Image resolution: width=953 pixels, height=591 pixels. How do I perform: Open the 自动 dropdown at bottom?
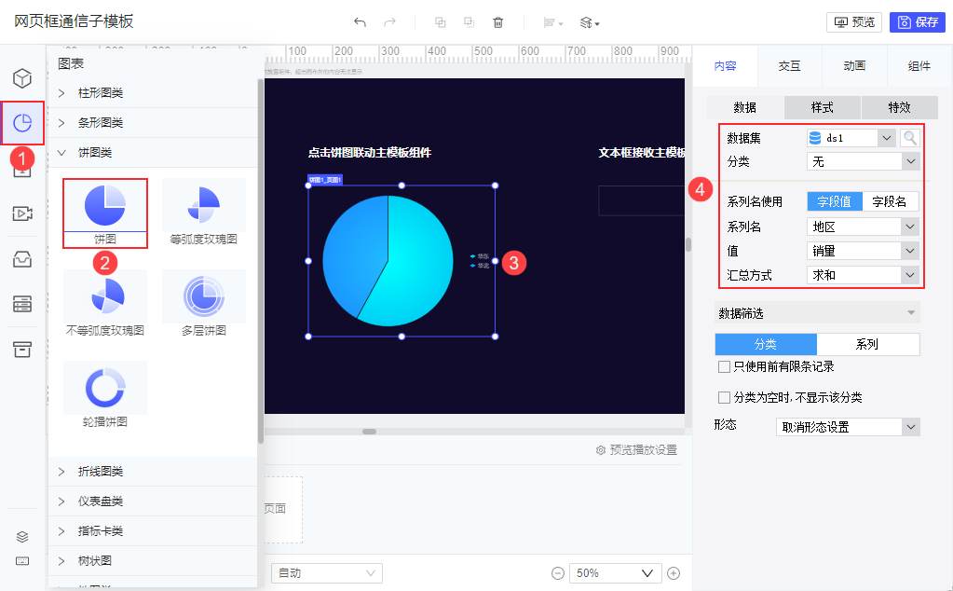pos(327,573)
